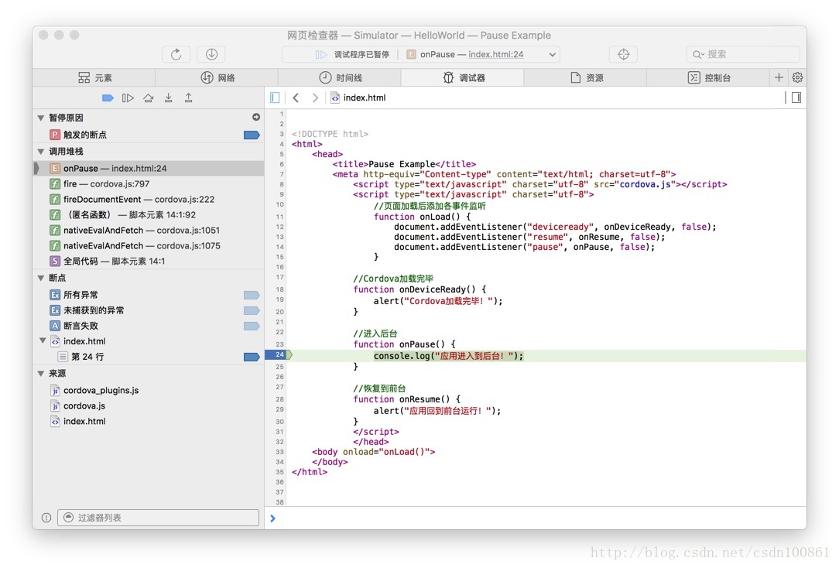Click the index.html:24 link in toolbar

(x=496, y=54)
